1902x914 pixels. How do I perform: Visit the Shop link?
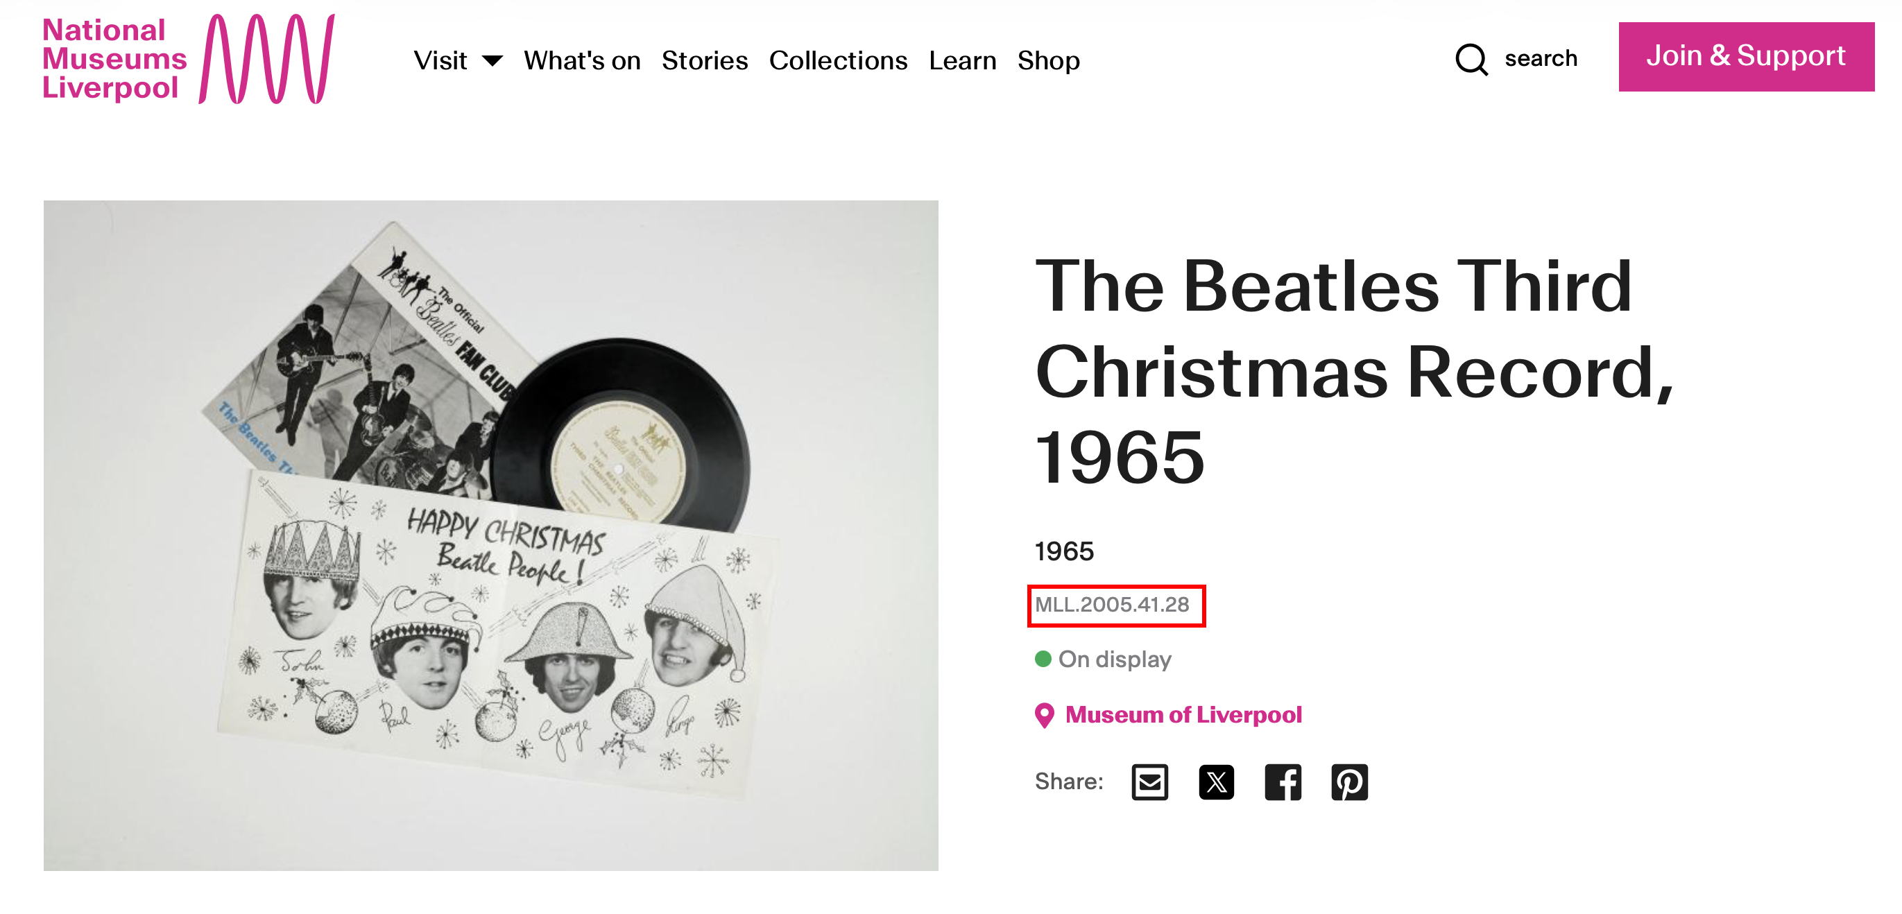tap(1047, 60)
